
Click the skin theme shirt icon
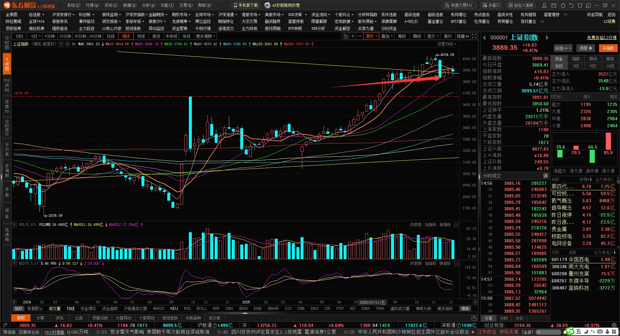(580, 5)
